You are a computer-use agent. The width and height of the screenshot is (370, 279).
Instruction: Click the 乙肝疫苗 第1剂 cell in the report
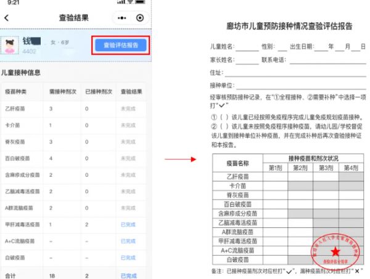tap(276, 176)
